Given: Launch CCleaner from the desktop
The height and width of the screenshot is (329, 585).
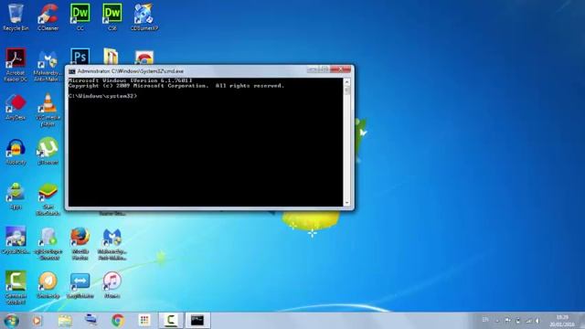Looking at the screenshot, I should point(48,16).
